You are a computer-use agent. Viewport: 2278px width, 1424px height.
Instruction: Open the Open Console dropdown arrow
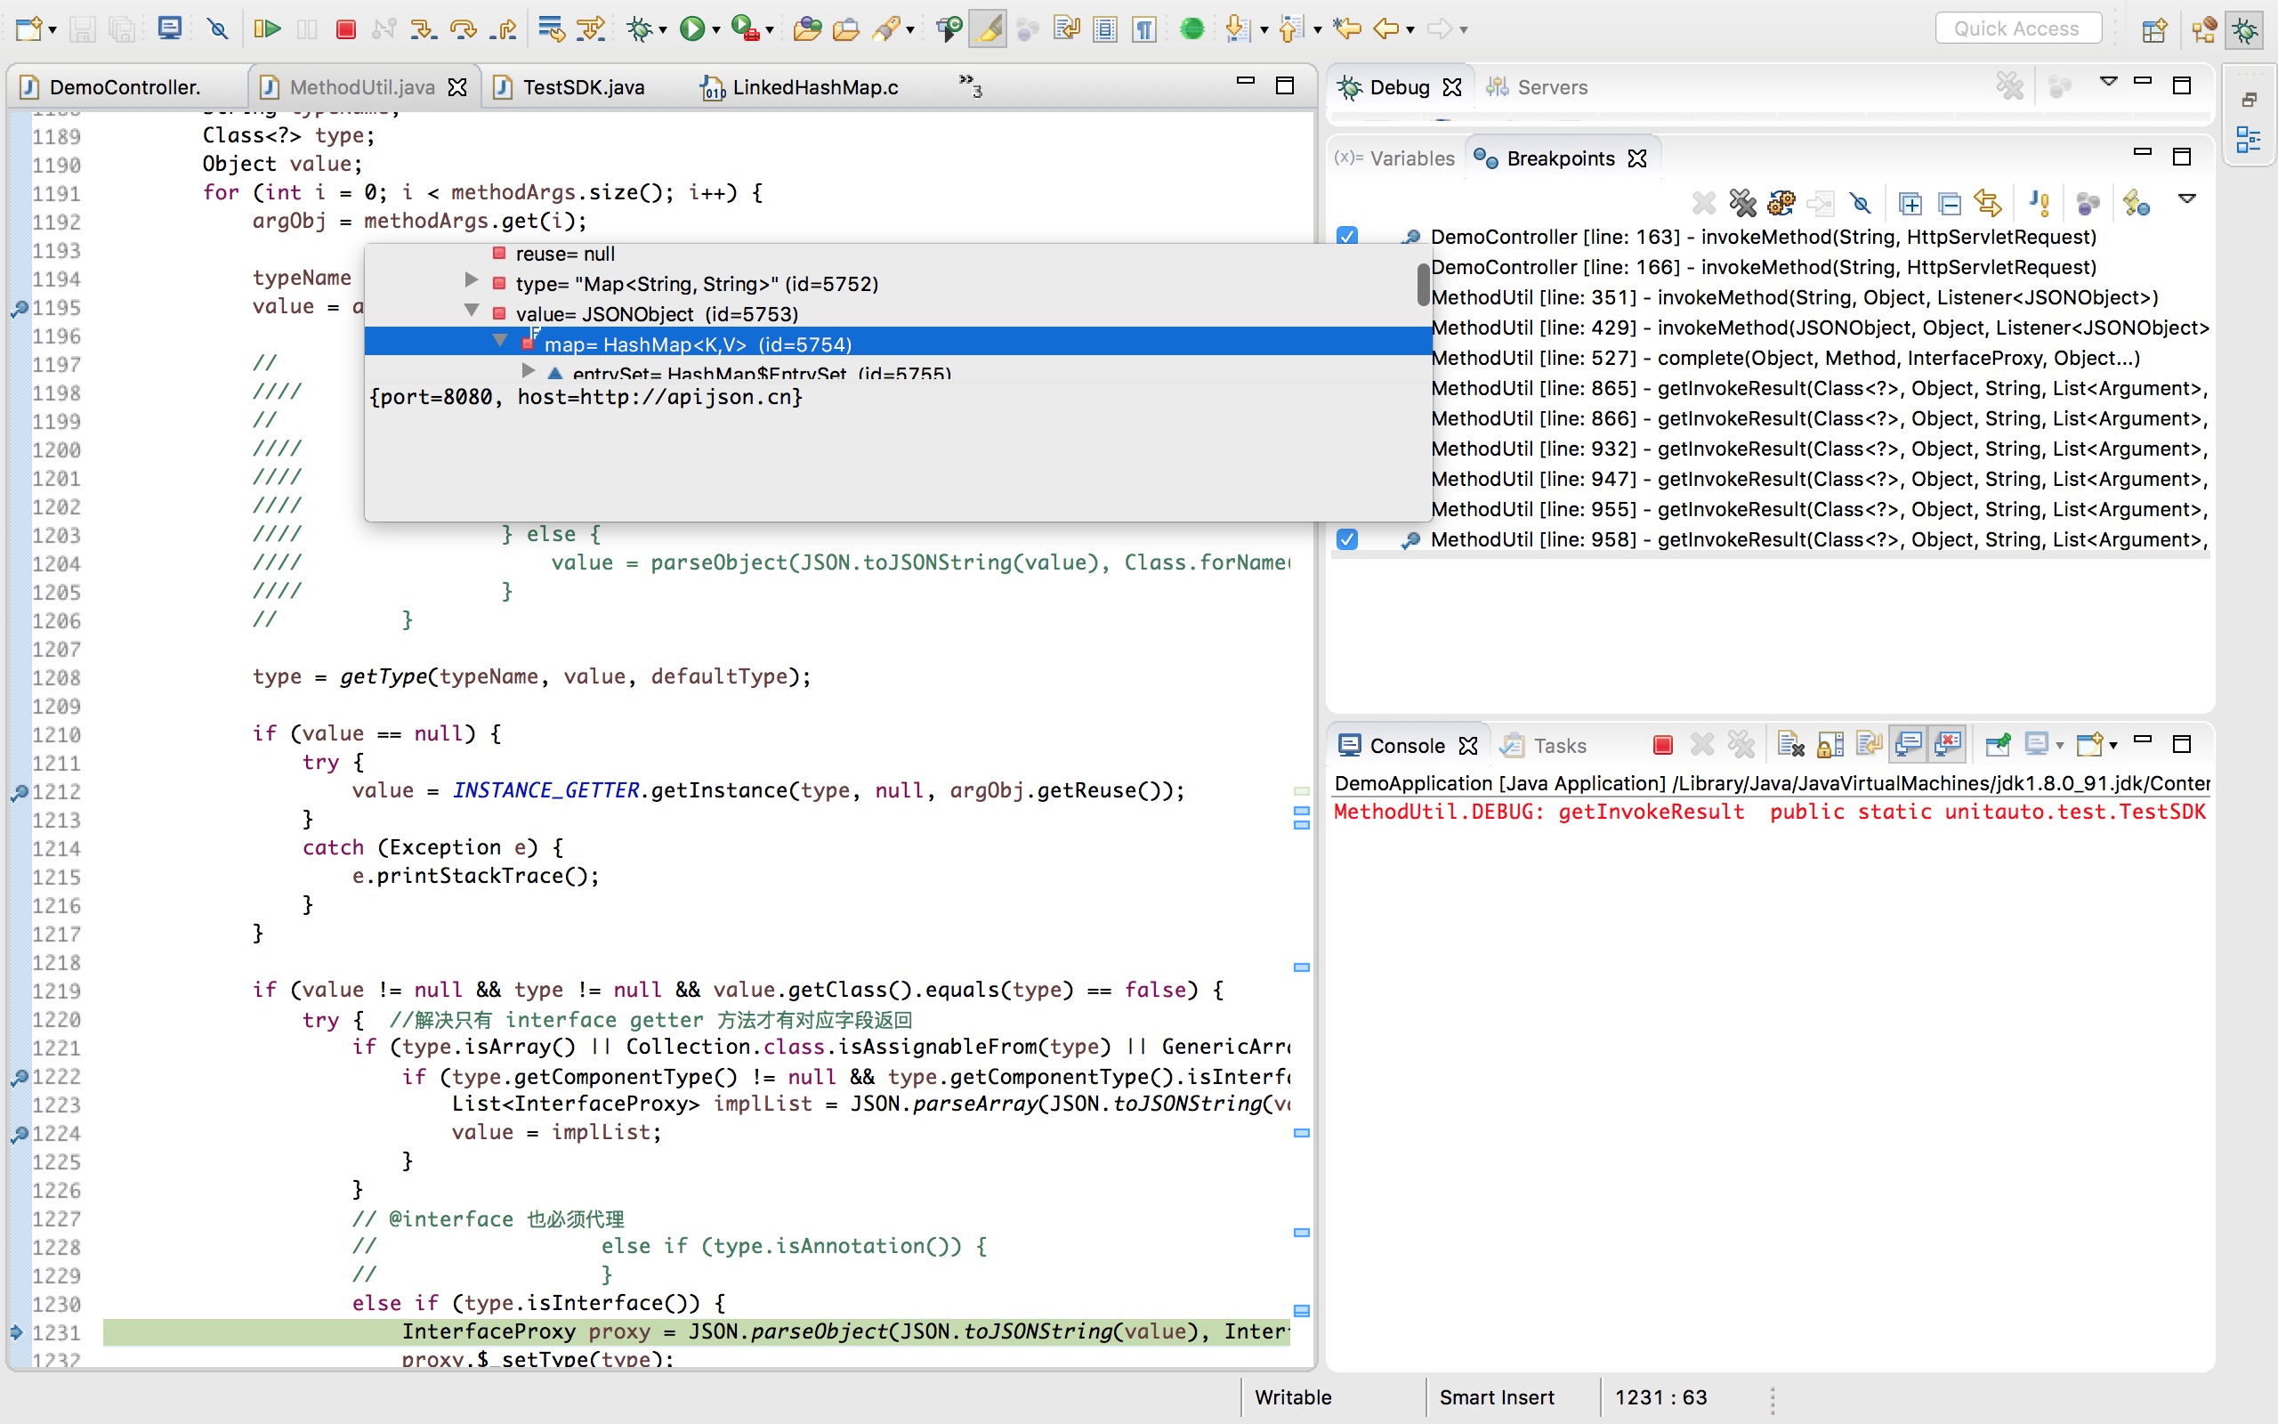coord(2113,746)
